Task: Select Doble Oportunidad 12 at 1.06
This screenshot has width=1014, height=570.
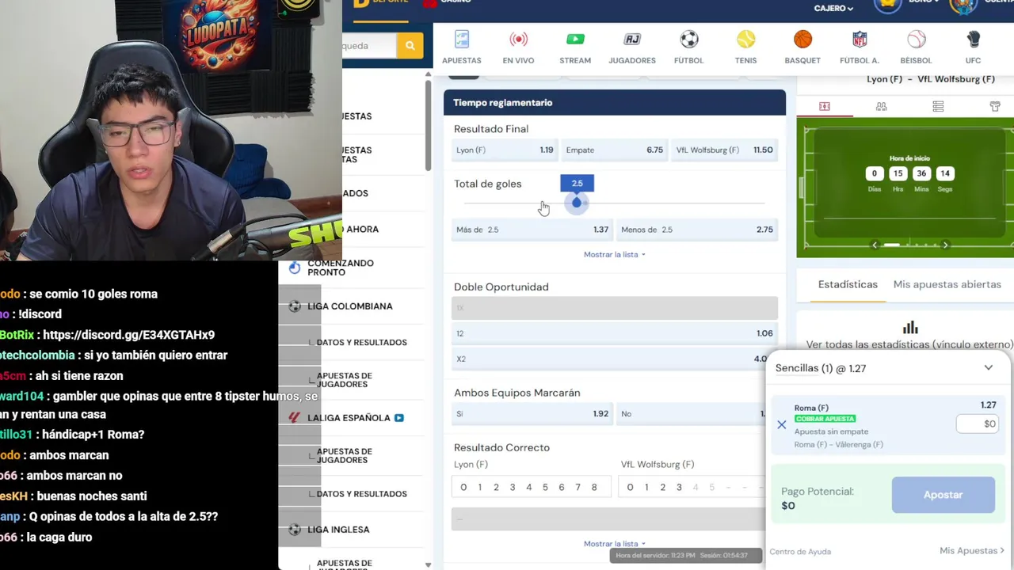Action: tap(615, 333)
